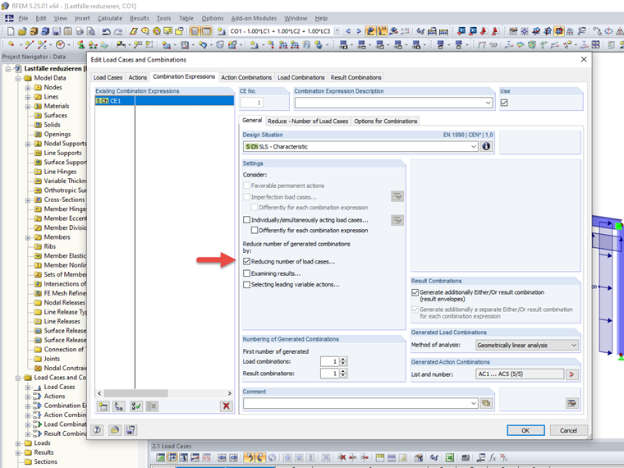The image size is (624, 468).
Task: Open design situation info button
Action: 486,146
